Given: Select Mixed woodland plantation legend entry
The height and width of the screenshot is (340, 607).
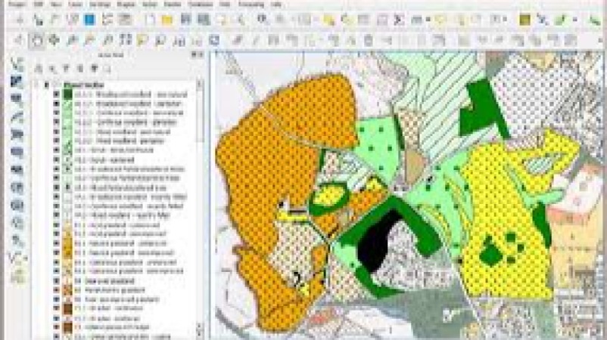Looking at the screenshot, I should tap(120, 141).
